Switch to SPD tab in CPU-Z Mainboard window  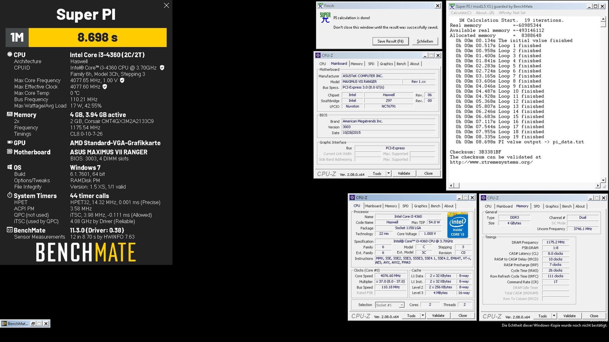point(371,64)
